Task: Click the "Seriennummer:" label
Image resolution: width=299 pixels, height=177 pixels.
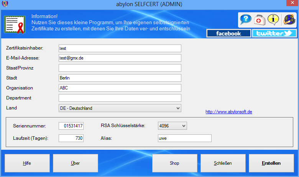Action: click(30, 126)
